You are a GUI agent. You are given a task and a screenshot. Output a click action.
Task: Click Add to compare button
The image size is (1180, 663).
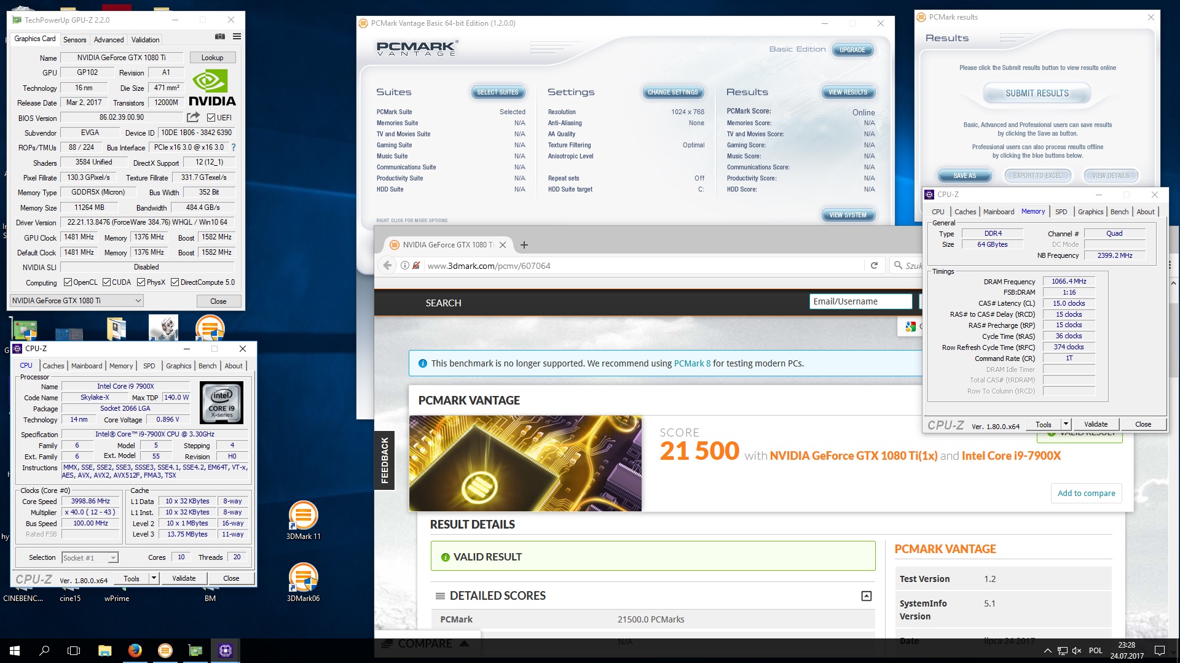(1086, 493)
